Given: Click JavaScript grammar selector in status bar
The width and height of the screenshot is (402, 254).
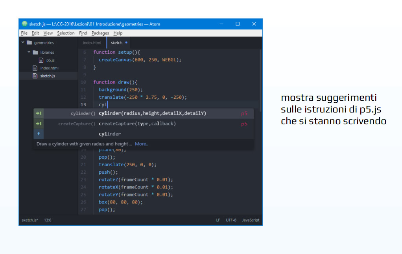Looking at the screenshot, I should (251, 220).
